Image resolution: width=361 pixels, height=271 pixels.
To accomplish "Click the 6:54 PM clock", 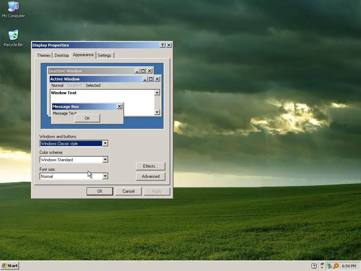I will click(349, 266).
